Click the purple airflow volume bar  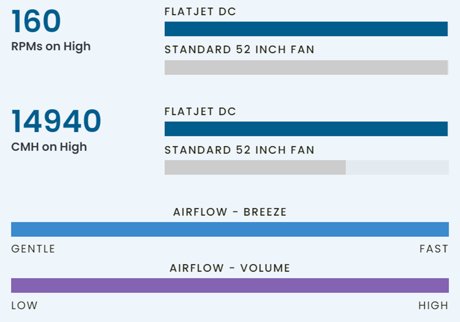pyautogui.click(x=230, y=286)
